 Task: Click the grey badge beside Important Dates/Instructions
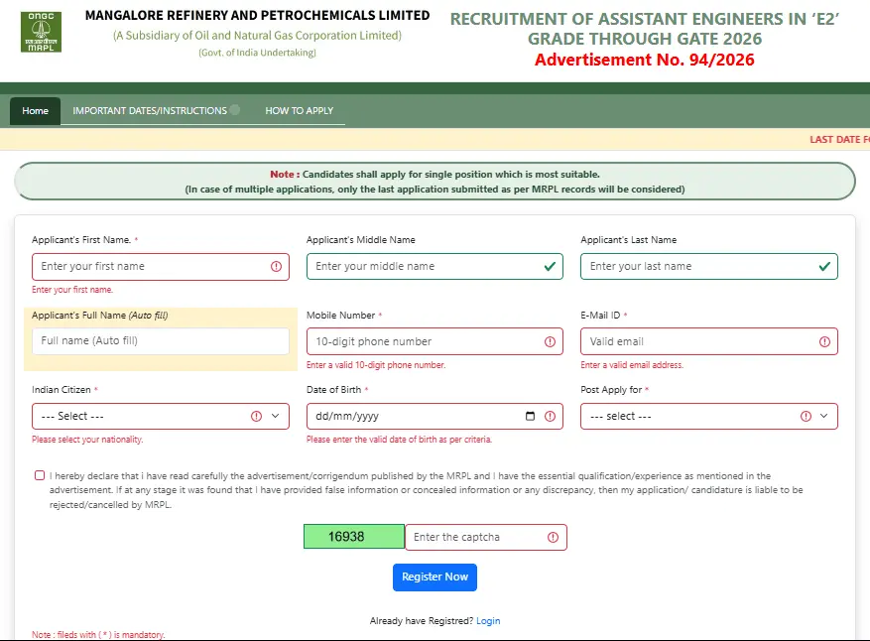[235, 110]
